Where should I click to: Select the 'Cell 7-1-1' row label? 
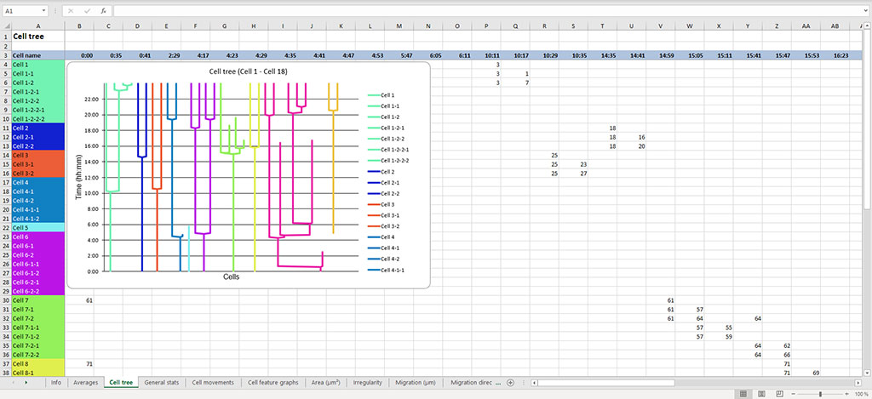(37, 328)
